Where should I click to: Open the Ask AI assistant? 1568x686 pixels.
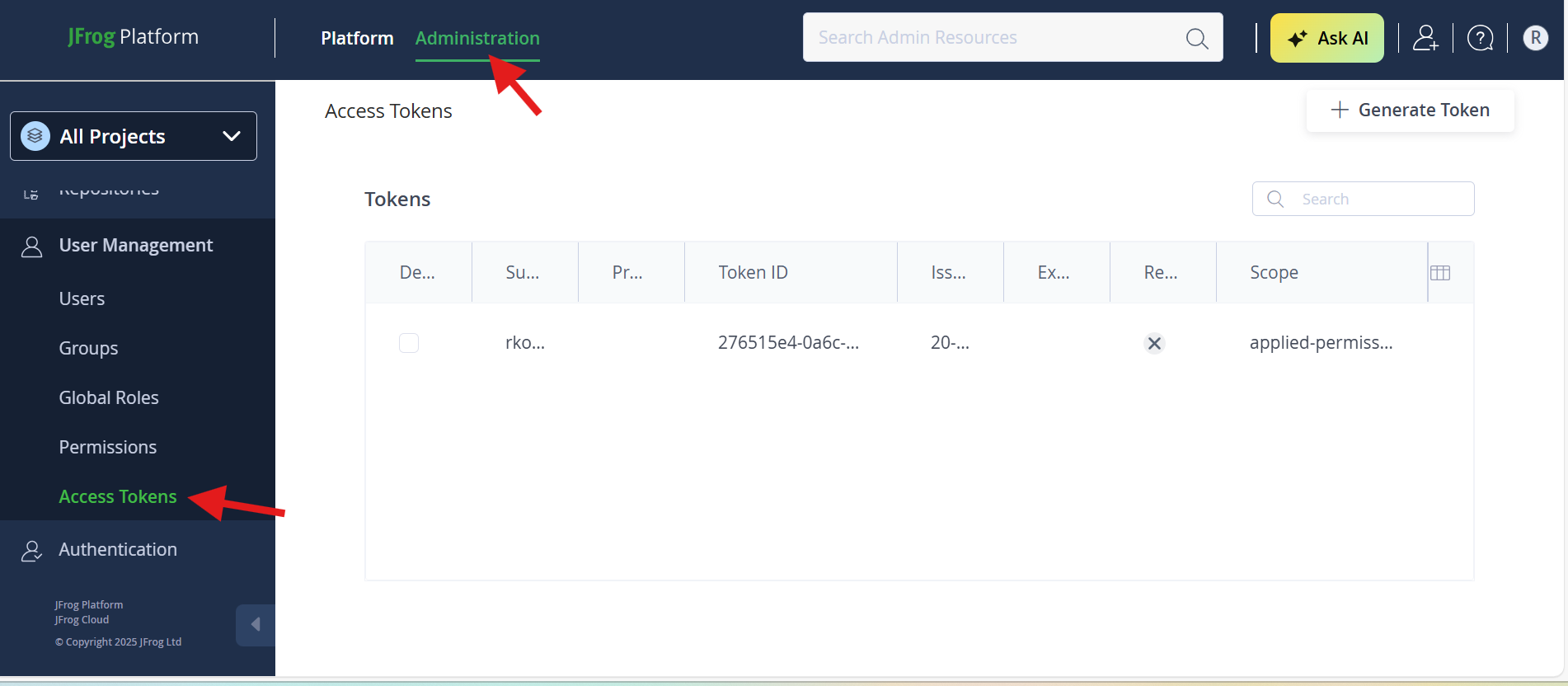tap(1327, 38)
